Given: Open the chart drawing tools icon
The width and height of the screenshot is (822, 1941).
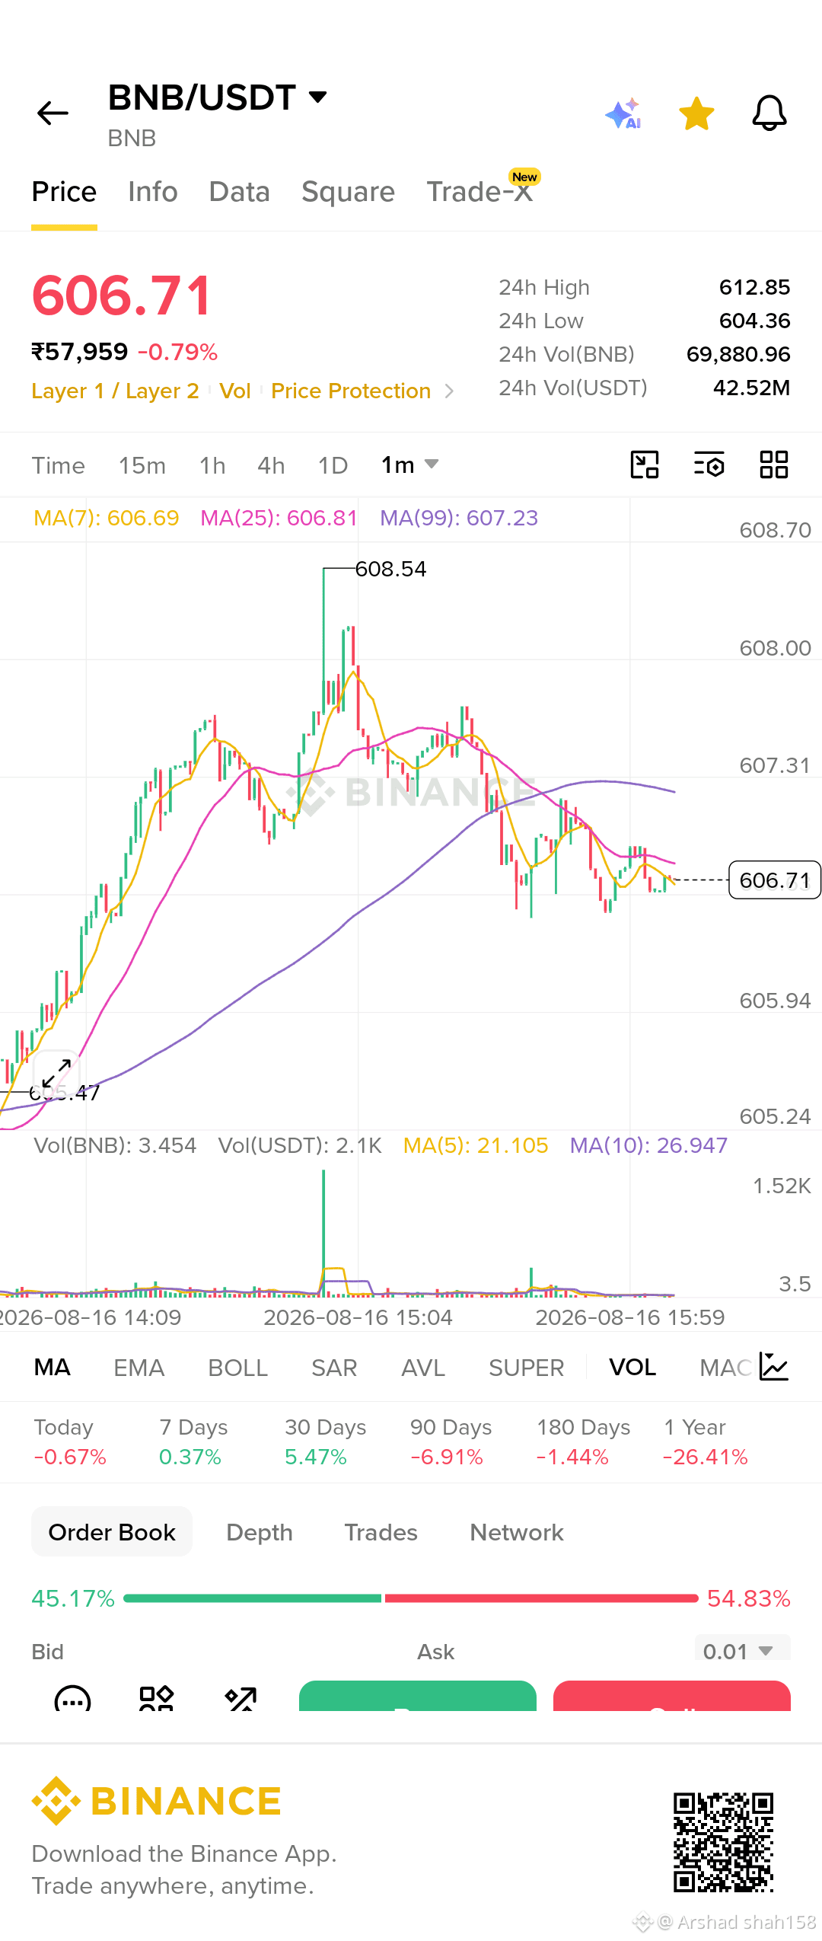Looking at the screenshot, I should (x=645, y=464).
